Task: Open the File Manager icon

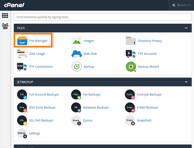Action: (x=22, y=41)
